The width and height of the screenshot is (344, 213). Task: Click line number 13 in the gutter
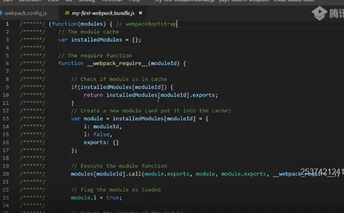pyautogui.click(x=6, y=118)
